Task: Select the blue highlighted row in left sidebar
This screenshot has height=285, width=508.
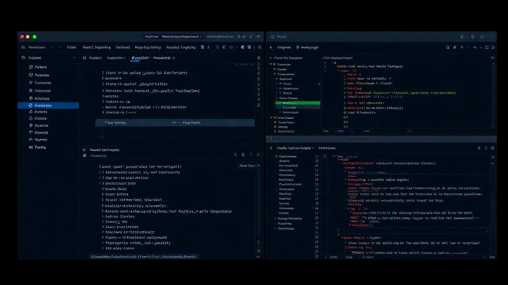Action: 48,106
